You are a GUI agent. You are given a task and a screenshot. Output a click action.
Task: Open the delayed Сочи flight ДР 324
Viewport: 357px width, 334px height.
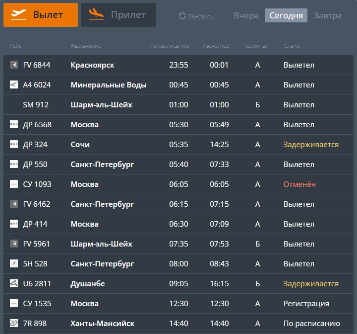point(80,145)
